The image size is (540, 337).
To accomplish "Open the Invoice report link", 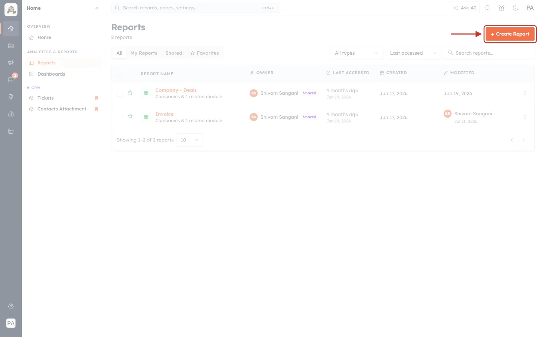I will pyautogui.click(x=164, y=114).
